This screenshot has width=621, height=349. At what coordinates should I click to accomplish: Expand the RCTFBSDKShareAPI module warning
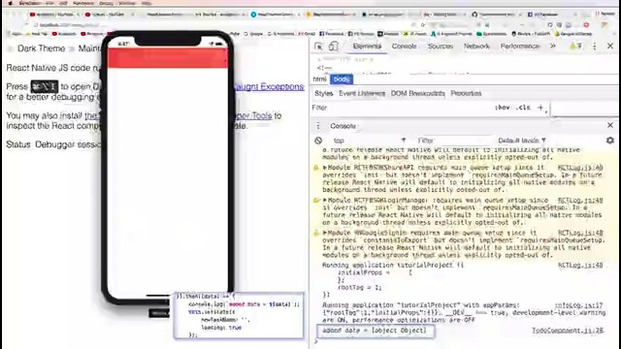325,168
